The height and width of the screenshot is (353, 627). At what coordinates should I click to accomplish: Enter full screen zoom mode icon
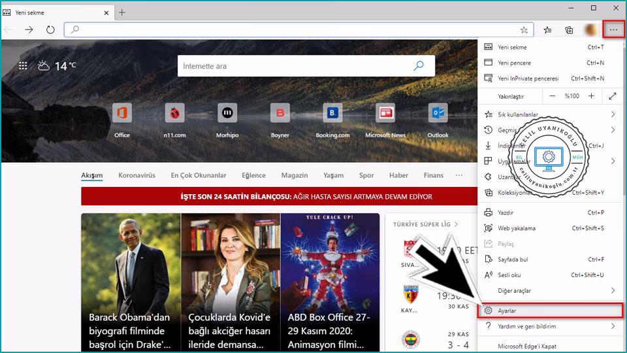[613, 96]
